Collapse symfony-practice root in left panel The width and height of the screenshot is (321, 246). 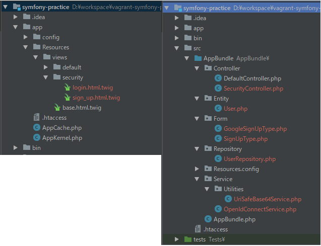[6, 7]
